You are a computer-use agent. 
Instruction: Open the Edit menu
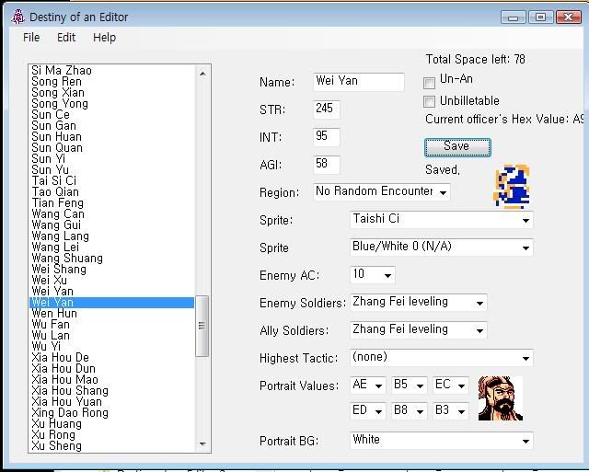click(66, 38)
